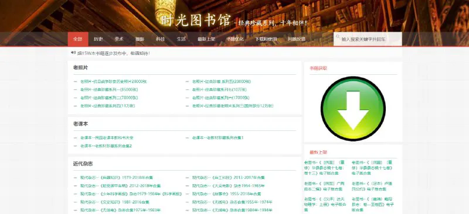
Task: Open the 书籍优化 navigation item
Action: (x=235, y=39)
